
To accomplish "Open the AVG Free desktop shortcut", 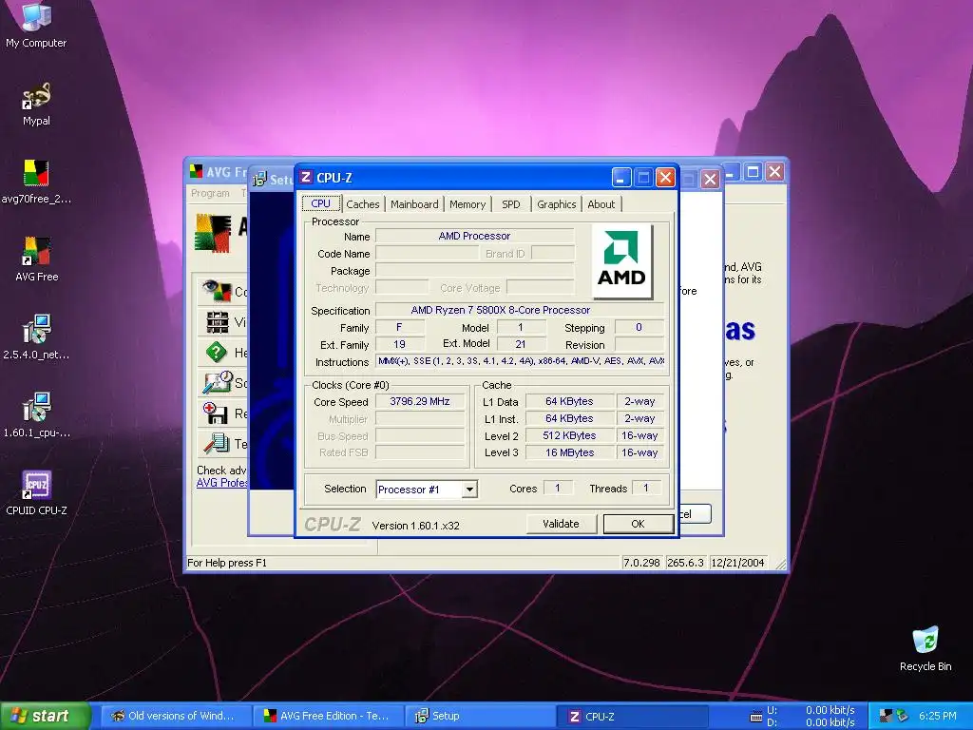I will [x=36, y=259].
